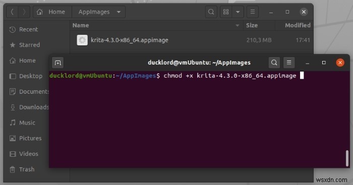
Task: Select the krita-4.3.0-x86_64.appimage file icon
Action: click(82, 40)
